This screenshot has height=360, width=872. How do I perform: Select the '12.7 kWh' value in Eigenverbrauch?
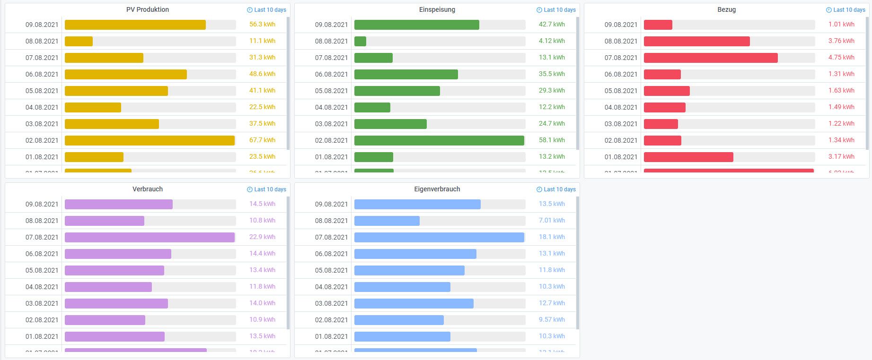coord(552,303)
